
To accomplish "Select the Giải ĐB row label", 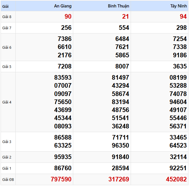I will click(8, 180).
